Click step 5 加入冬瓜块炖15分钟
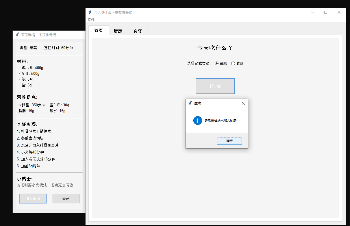Screen dimensions: 350x226 click(x=36, y=159)
